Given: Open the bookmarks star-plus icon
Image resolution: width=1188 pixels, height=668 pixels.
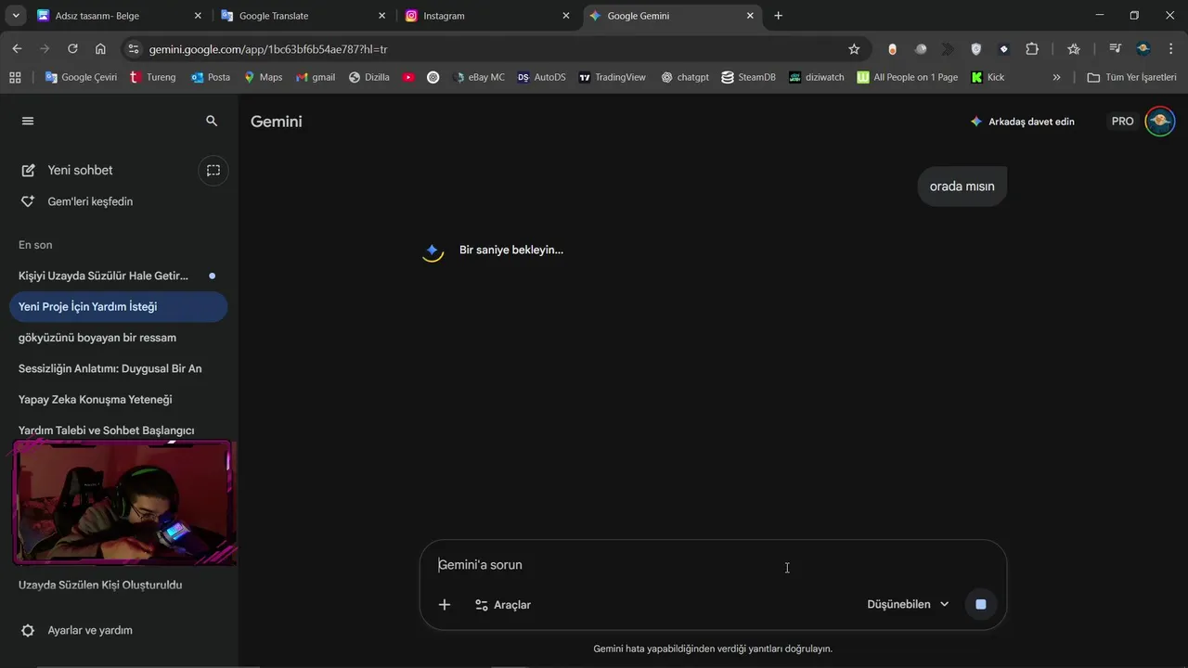Looking at the screenshot, I should point(1074,49).
